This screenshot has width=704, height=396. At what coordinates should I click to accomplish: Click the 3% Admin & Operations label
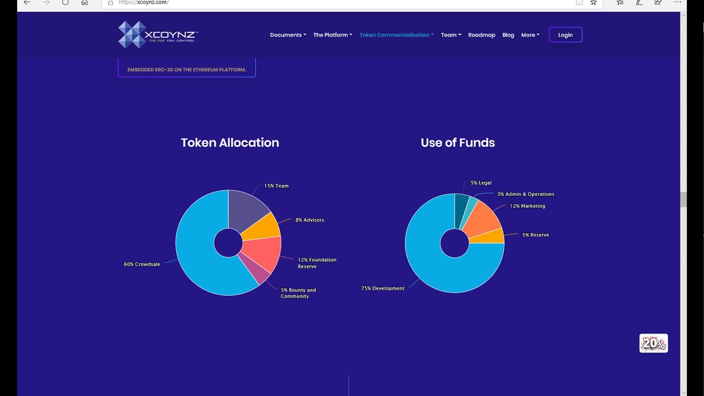526,194
